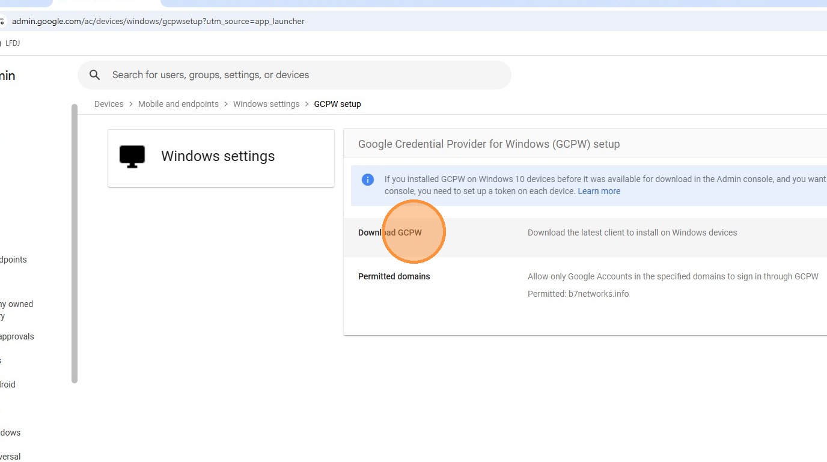This screenshot has height=462, width=827.
Task: Select the Download GCPW row
Action: coord(585,237)
